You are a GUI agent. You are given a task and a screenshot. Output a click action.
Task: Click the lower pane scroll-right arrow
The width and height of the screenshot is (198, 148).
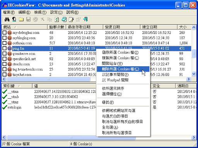coord(194,137)
